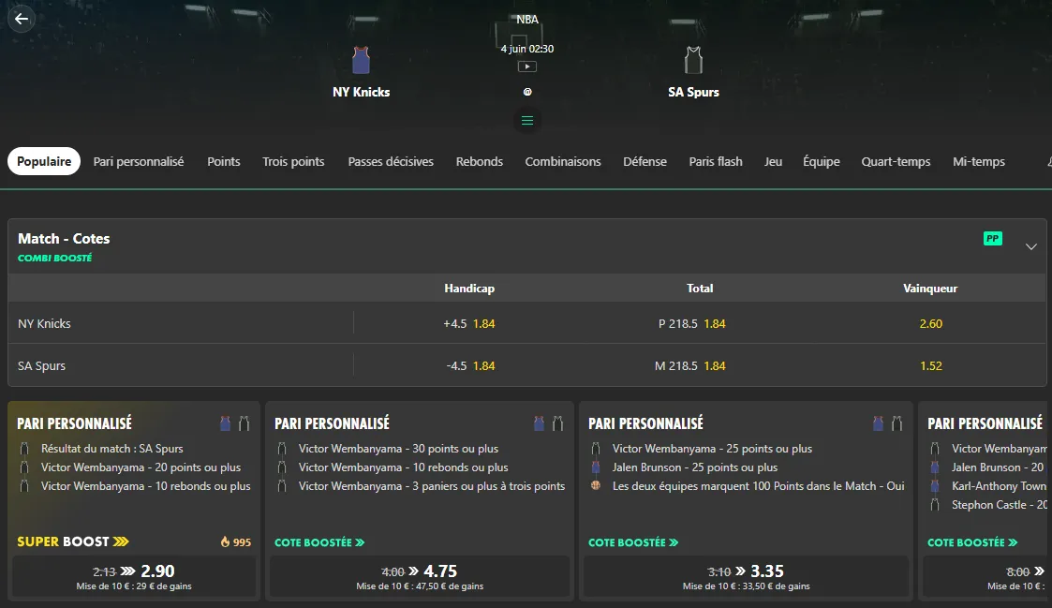Viewport: 1052px width, 608px height.
Task: Click Wembanyama 30 points ou plus line
Action: [x=398, y=449]
